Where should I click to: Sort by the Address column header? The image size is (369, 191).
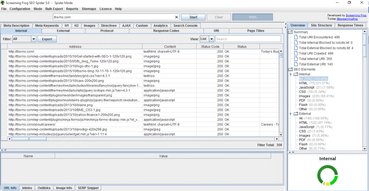[x=75, y=46]
